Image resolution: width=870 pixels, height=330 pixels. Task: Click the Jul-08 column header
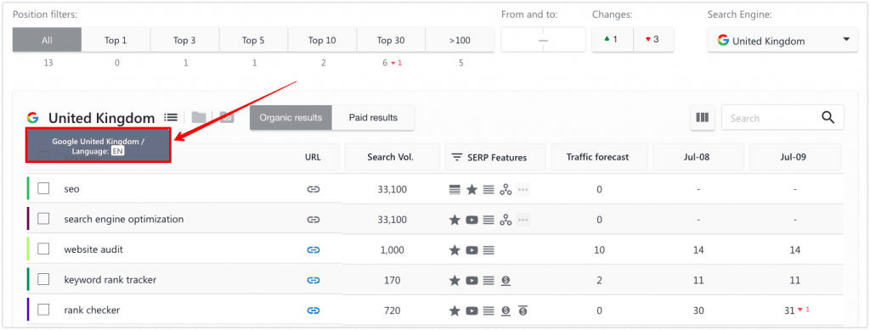click(699, 157)
